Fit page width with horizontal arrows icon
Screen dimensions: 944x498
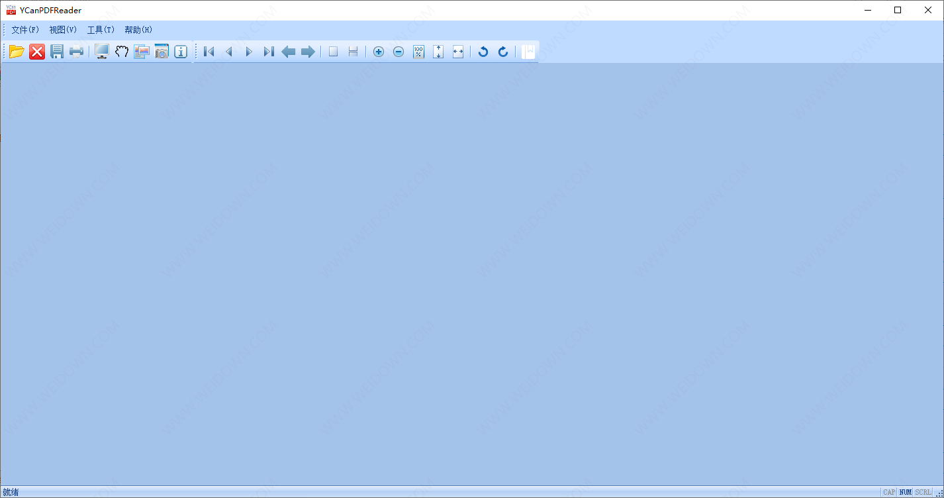coord(458,52)
